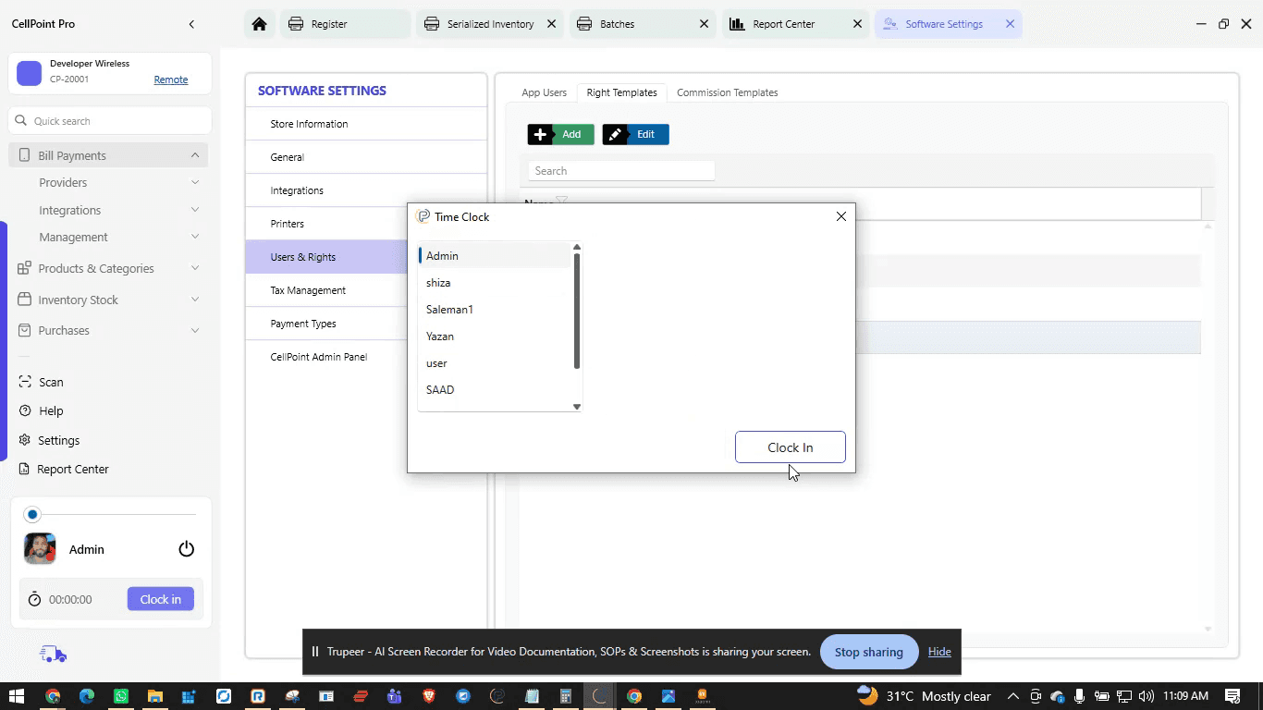Image resolution: width=1263 pixels, height=710 pixels.
Task: Hide the screen sharing notification bar
Action: 939,652
